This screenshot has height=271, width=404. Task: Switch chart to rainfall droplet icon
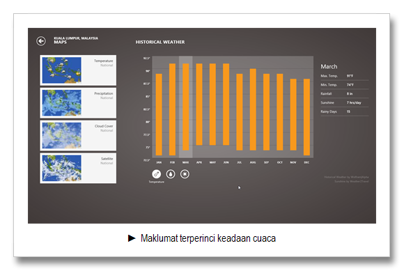click(x=171, y=174)
